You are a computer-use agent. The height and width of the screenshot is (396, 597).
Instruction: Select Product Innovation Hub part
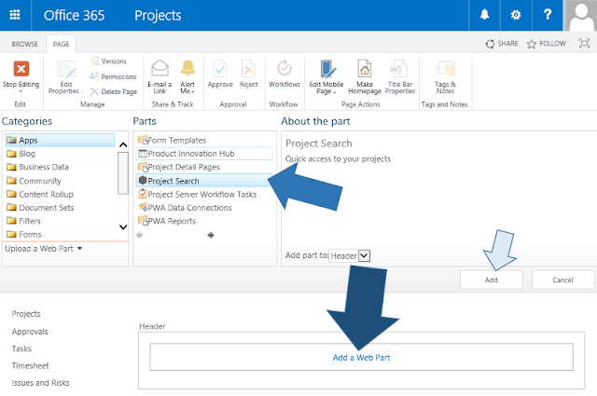coord(204,154)
